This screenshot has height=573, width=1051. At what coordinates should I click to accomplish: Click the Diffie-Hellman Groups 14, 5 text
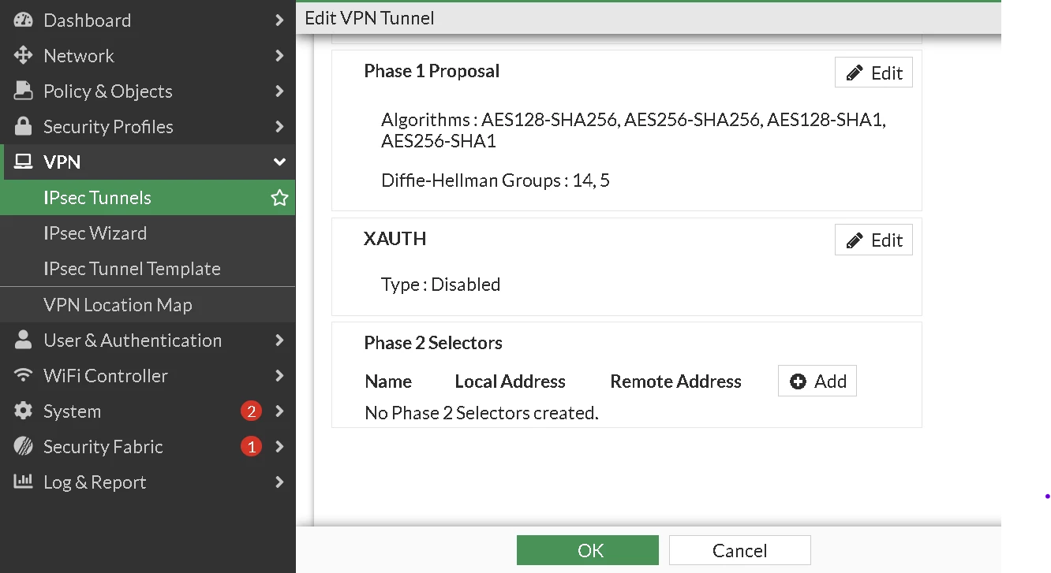pos(496,180)
